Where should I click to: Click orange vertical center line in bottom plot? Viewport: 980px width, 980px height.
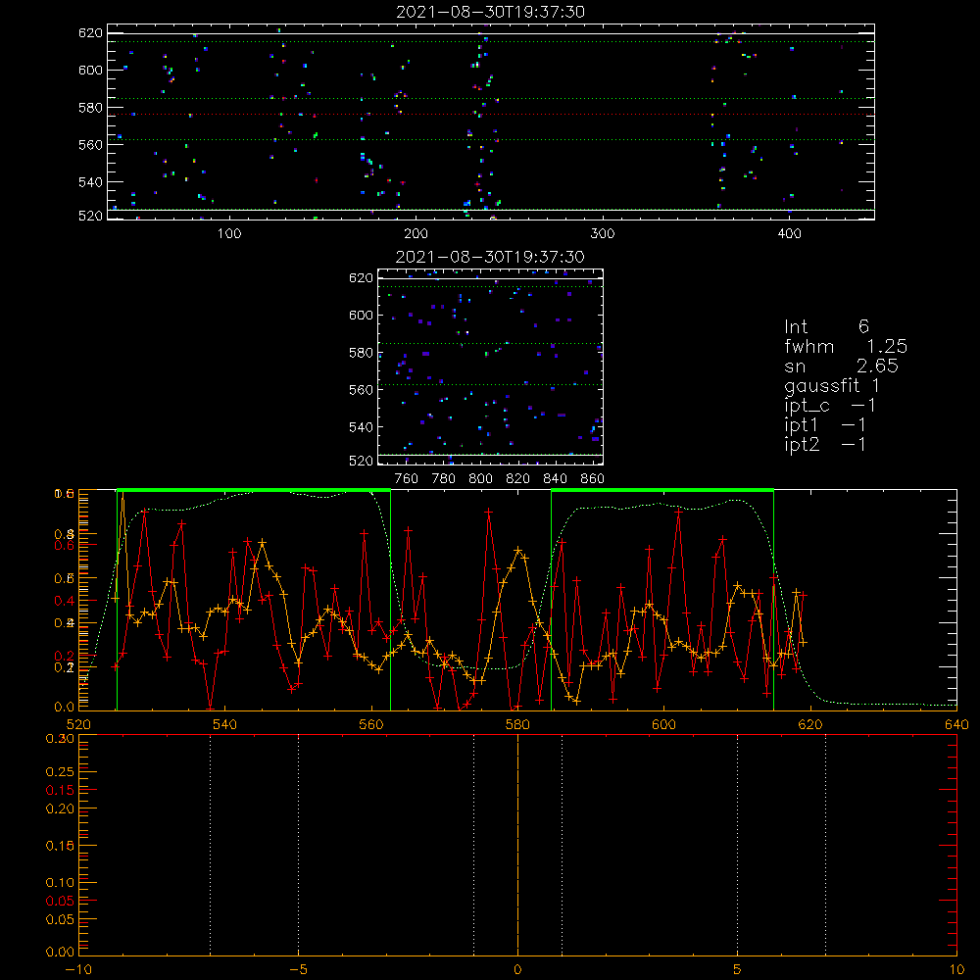coord(517,845)
